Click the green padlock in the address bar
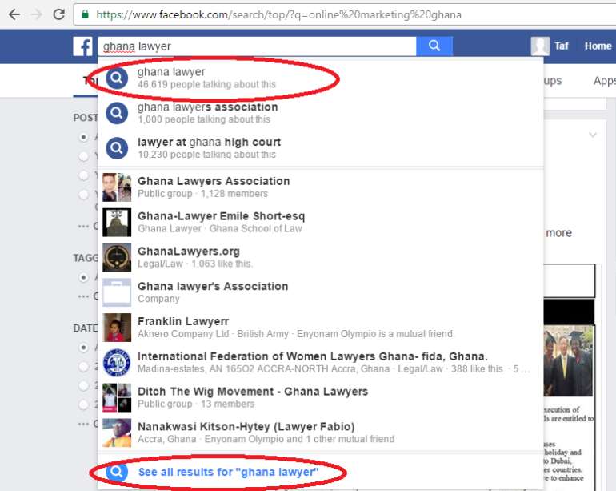This screenshot has width=616, height=491. tap(85, 14)
